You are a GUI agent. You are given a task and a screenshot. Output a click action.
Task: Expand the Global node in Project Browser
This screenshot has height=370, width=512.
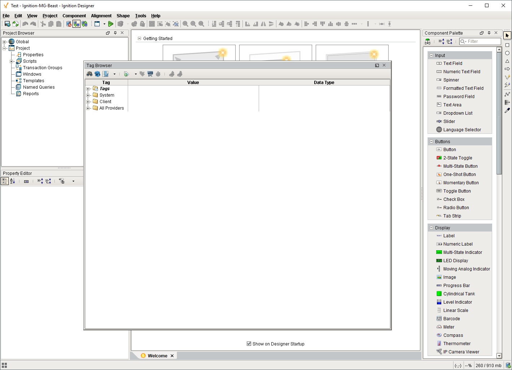click(x=5, y=42)
